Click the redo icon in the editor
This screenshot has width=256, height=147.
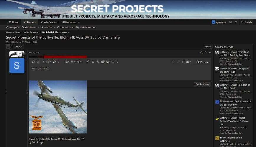(178, 62)
